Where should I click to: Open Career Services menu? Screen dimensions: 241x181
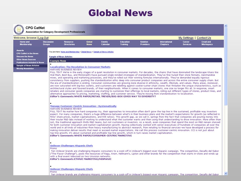coord(187,43)
